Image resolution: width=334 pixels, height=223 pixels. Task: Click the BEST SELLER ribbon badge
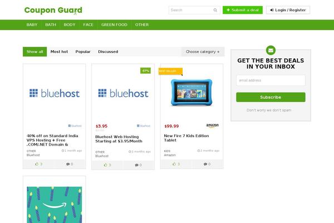point(170,71)
